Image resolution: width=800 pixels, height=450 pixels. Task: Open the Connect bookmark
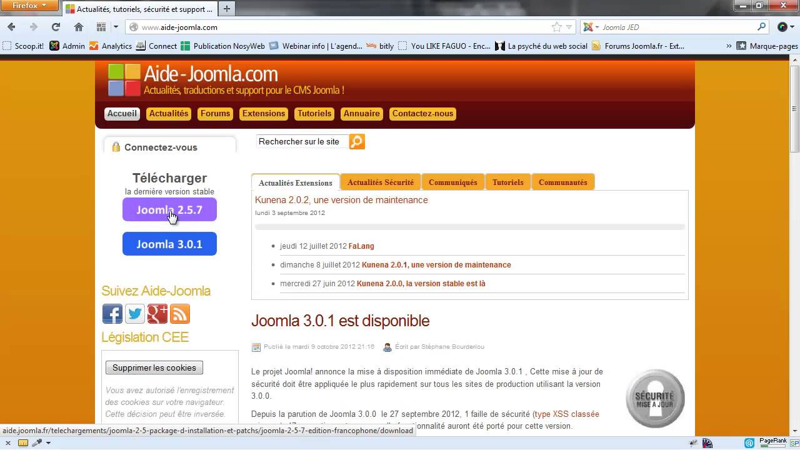156,46
